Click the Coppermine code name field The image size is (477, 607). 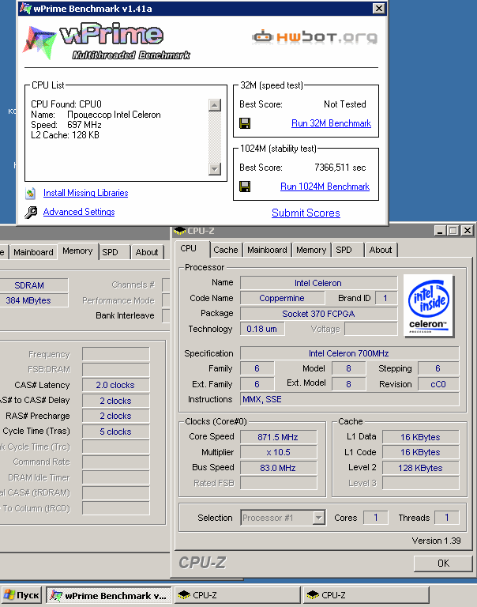point(282,298)
